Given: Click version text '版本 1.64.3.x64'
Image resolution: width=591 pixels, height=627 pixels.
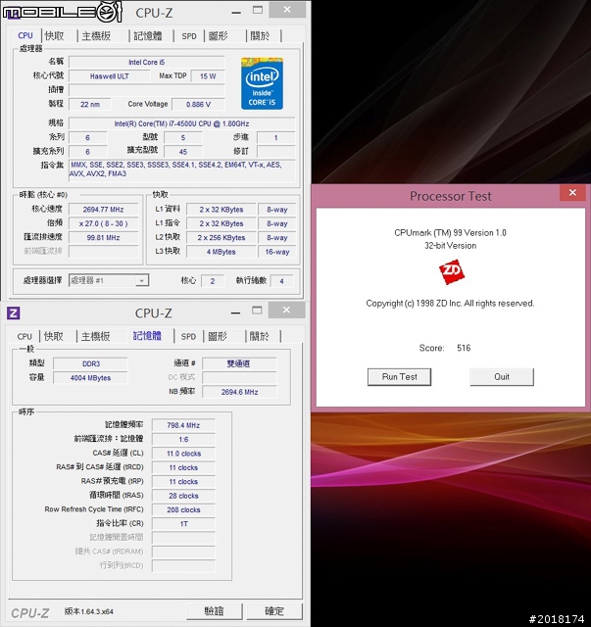Looking at the screenshot, I should (89, 611).
